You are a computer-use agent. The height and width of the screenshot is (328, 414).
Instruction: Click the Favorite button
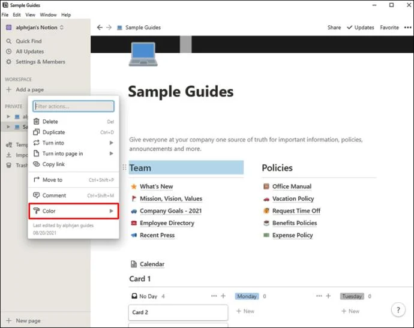point(389,28)
